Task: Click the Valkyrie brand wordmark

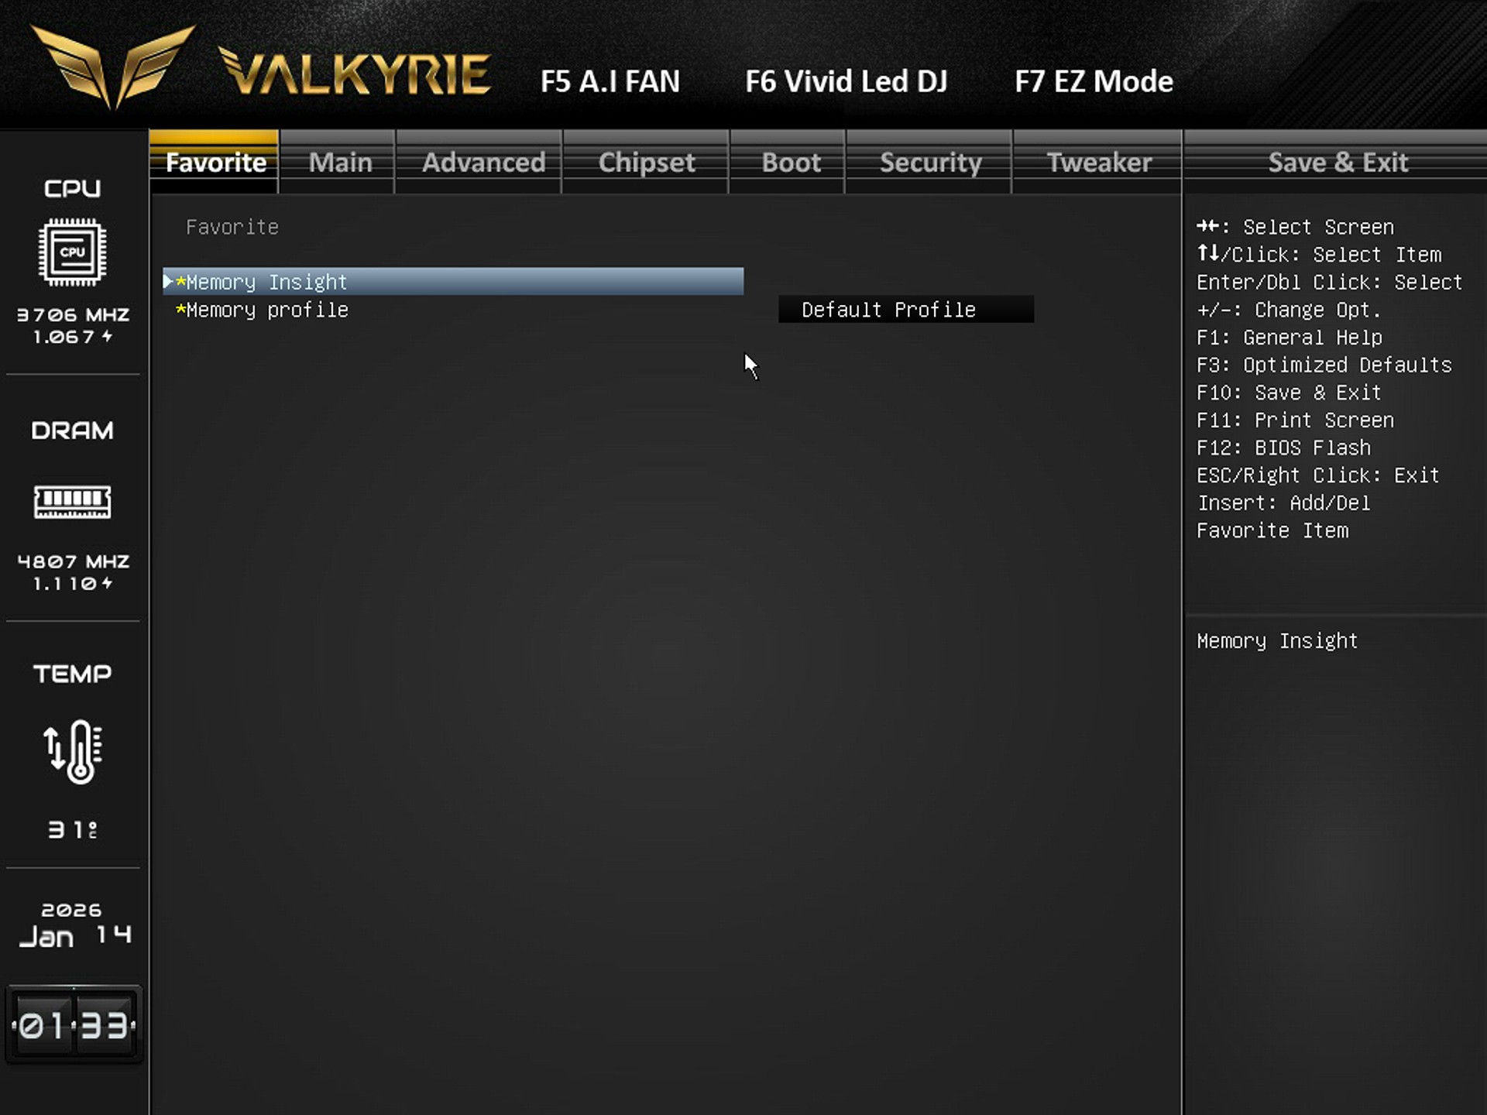Action: [x=355, y=74]
